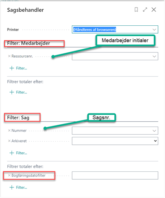This screenshot has height=198, width=165.
Task: Open the Printer dropdown arrow
Action: tap(154, 30)
